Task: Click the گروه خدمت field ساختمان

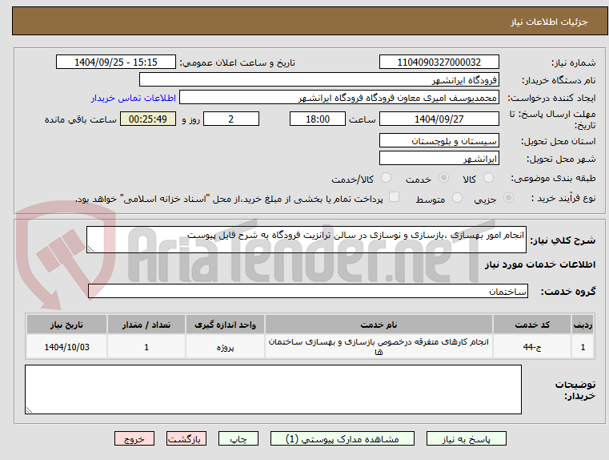Action: (x=308, y=291)
